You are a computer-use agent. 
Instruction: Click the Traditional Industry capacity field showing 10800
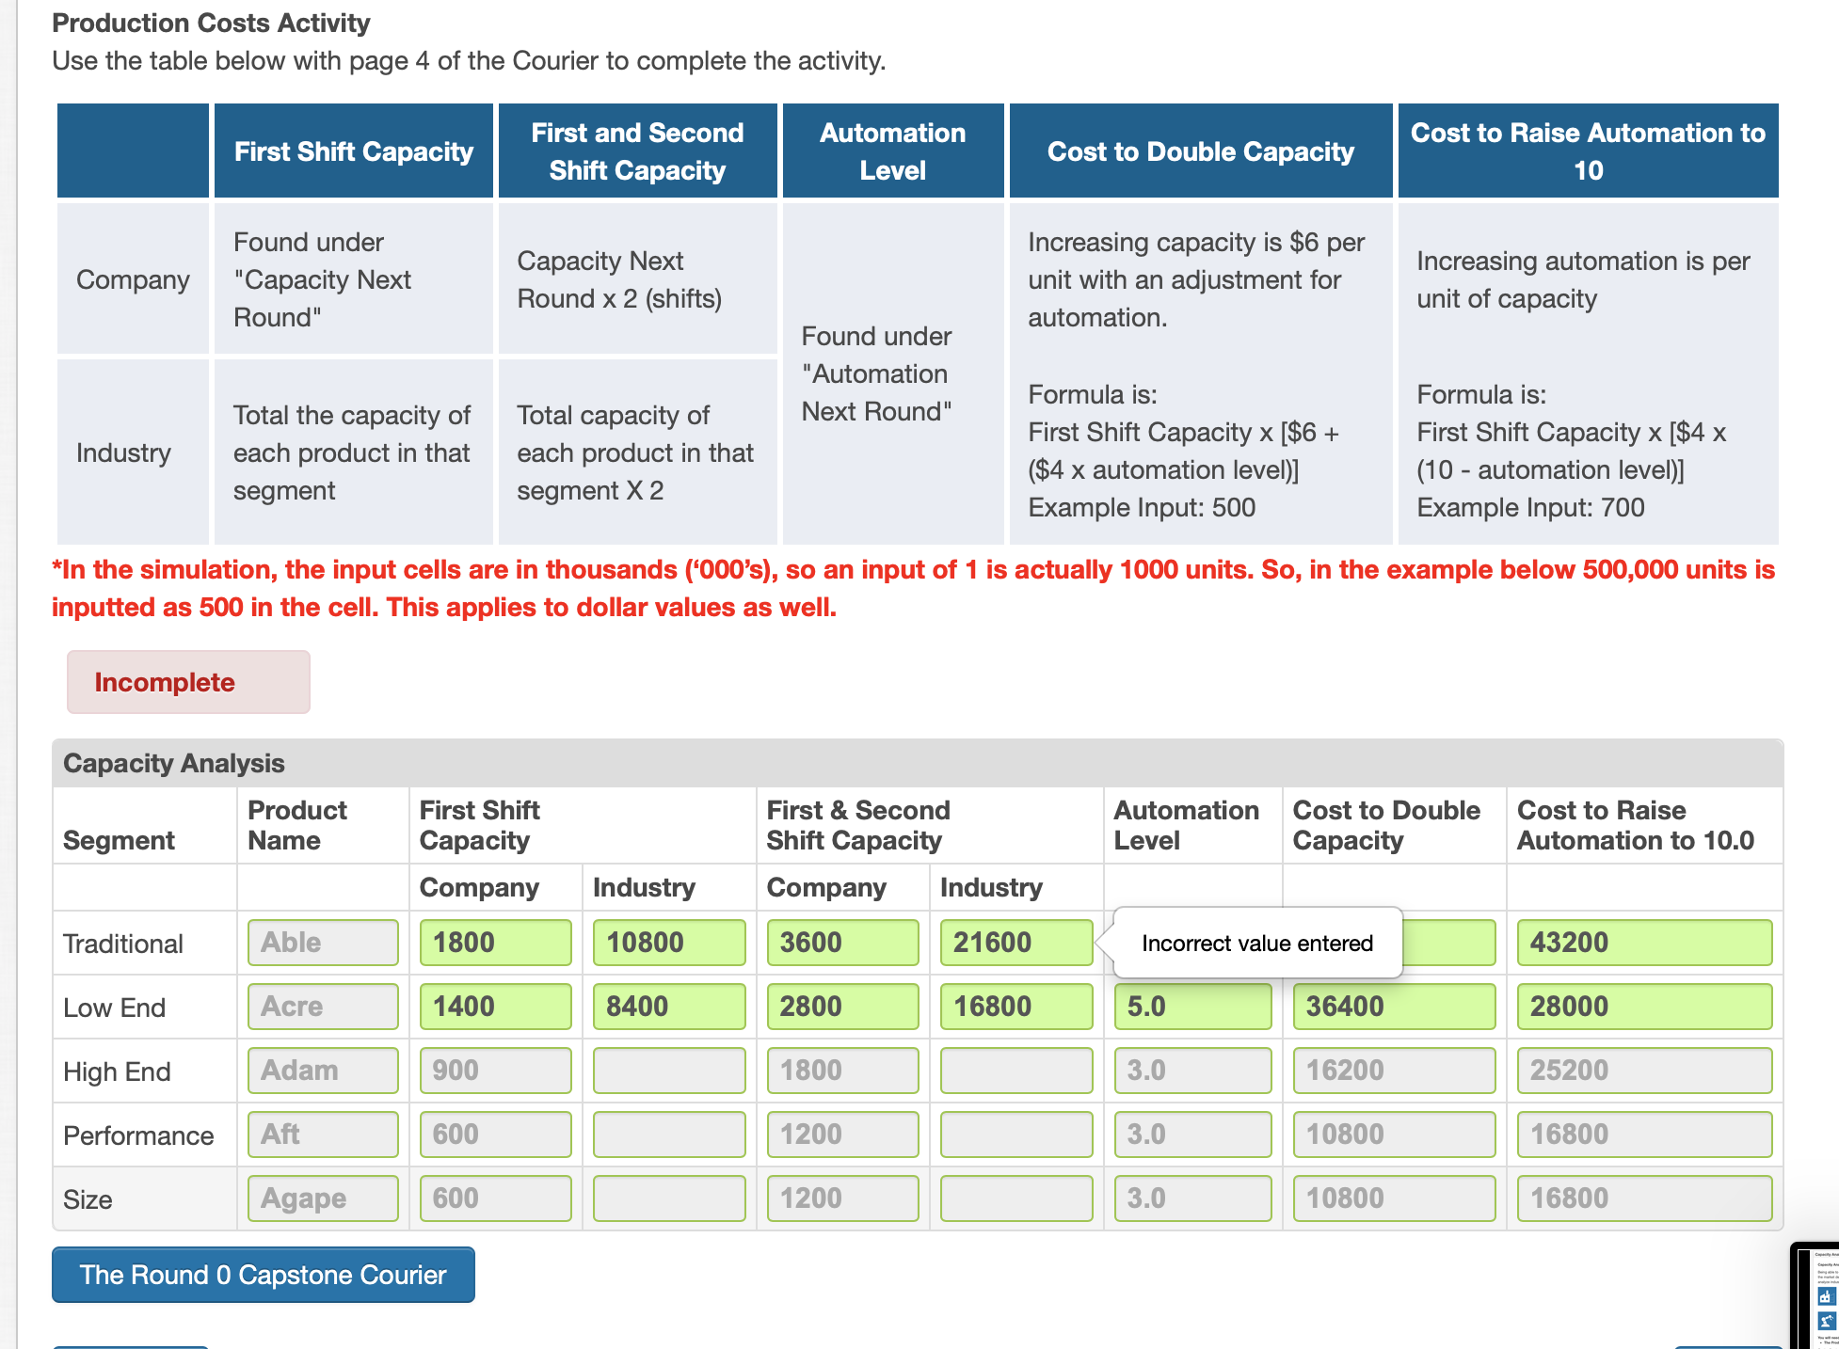tap(668, 942)
